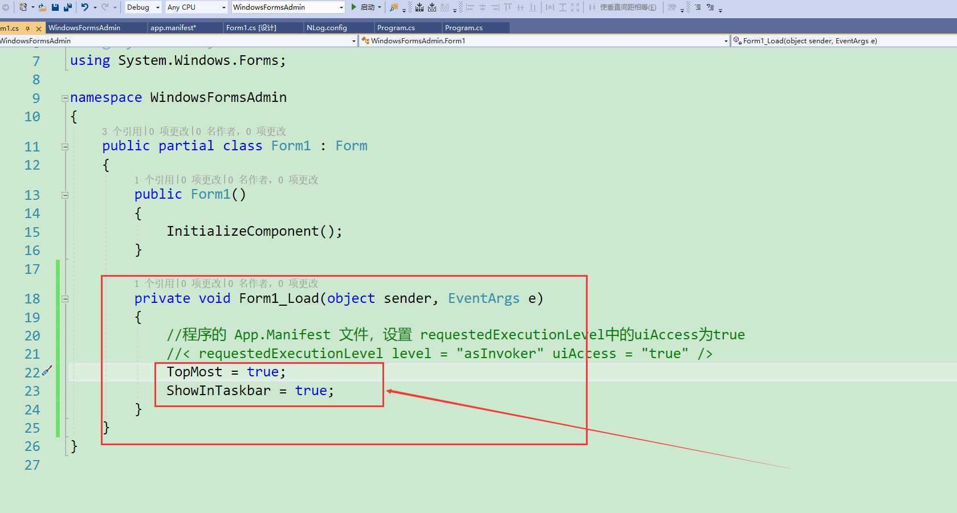Click the TopMost keyword on line 22

(x=194, y=372)
